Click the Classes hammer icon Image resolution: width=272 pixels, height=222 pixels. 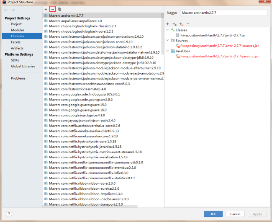173,30
